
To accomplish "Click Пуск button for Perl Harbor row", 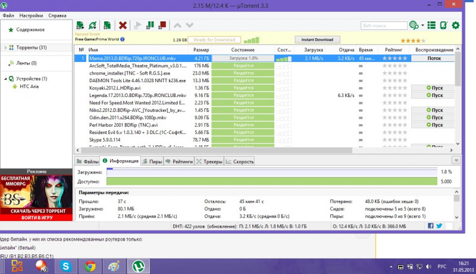I will pos(434,125).
